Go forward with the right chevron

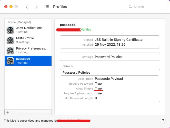36,7
